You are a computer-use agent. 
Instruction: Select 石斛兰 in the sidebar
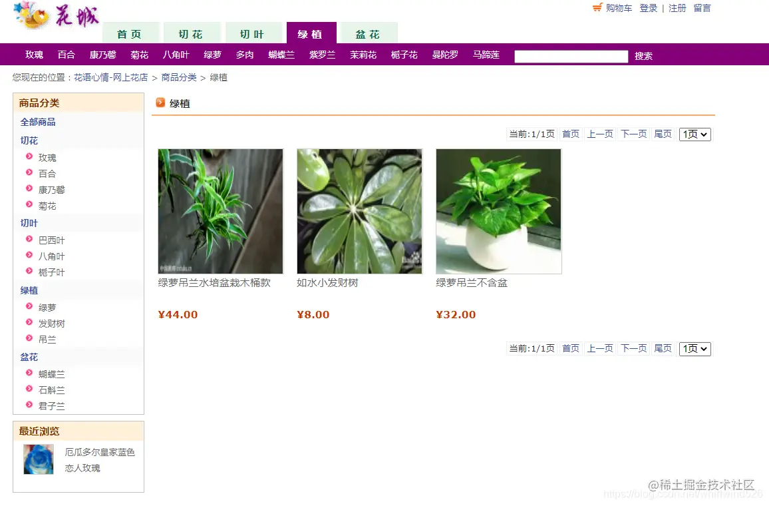(51, 390)
